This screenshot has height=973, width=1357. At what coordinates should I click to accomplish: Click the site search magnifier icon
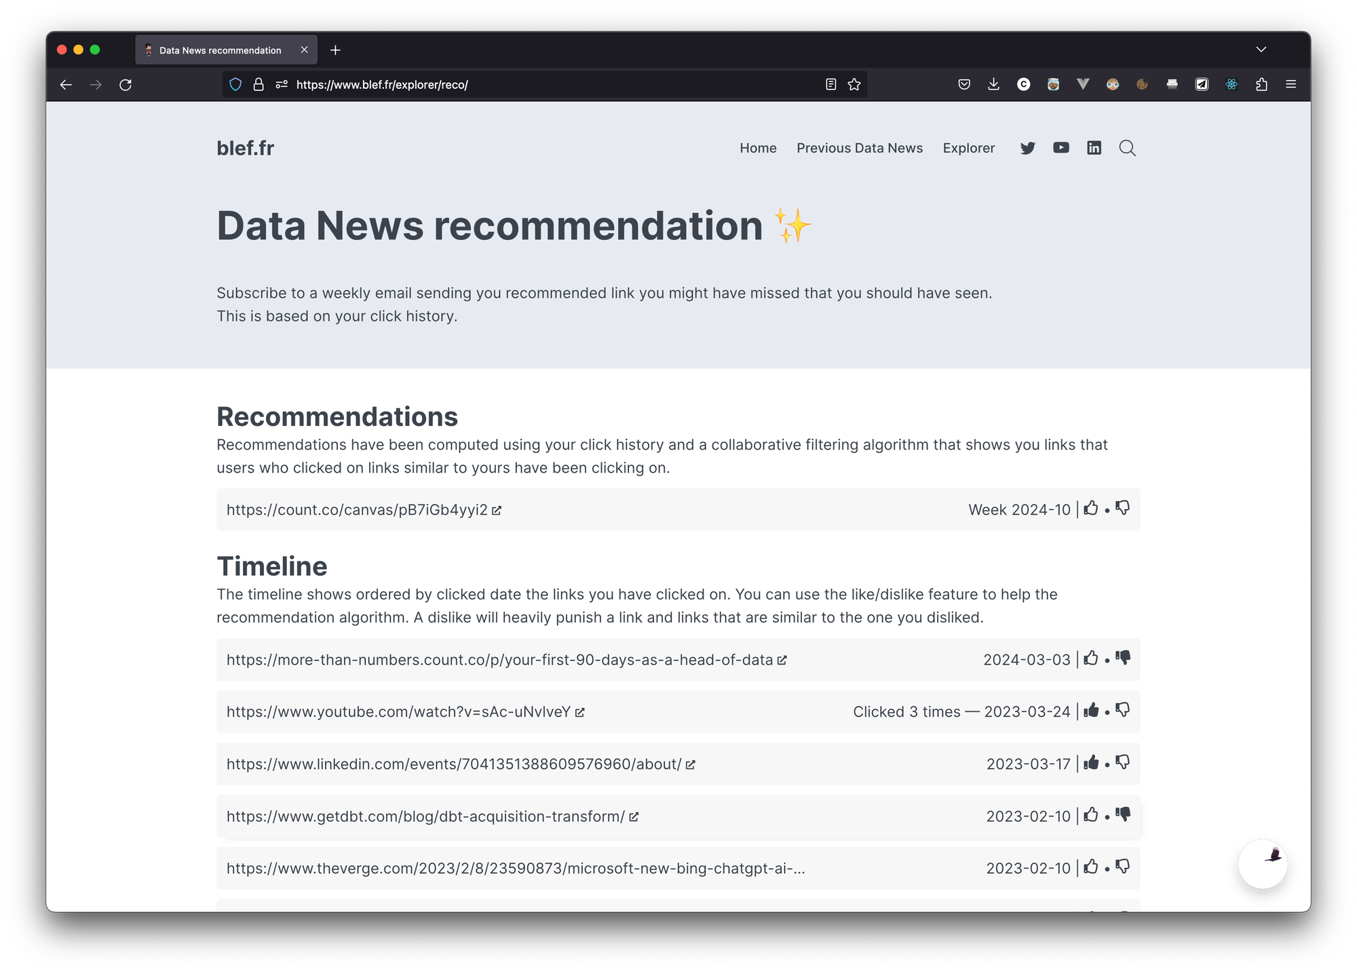click(x=1127, y=148)
